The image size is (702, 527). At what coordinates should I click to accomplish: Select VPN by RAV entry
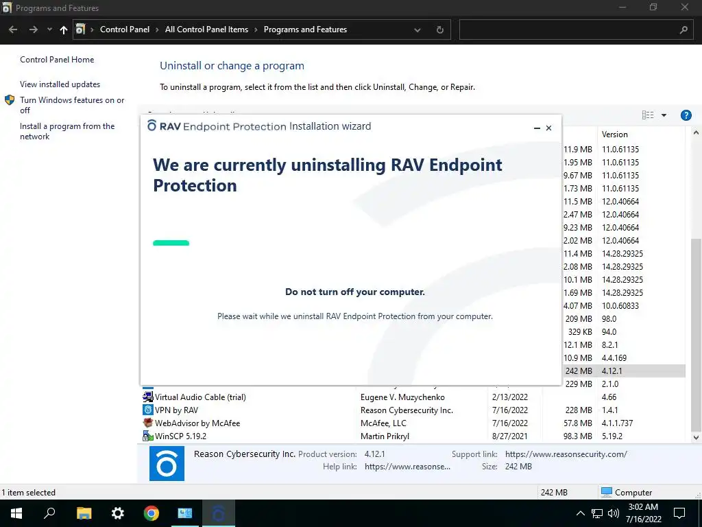coord(413,410)
